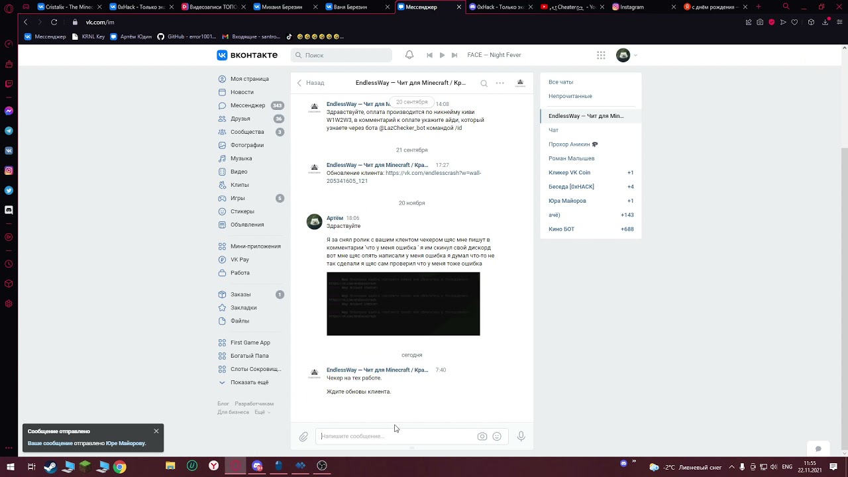Open Twitter in the Opera sidebar
Image resolution: width=848 pixels, height=477 pixels.
(x=9, y=190)
